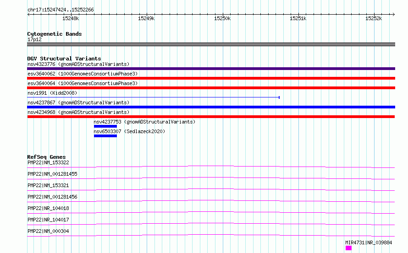Click the 15250k ruler tick label
Viewport: 408px width, 253px height.
pyautogui.click(x=222, y=18)
